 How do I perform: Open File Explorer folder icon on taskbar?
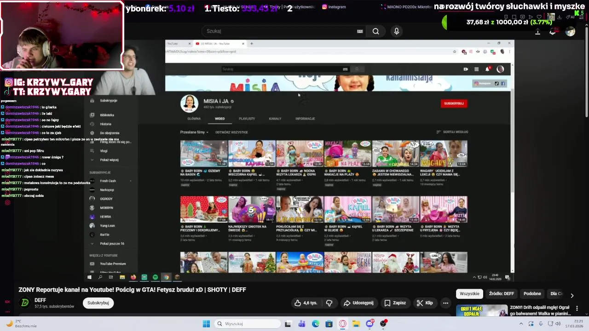click(356, 324)
